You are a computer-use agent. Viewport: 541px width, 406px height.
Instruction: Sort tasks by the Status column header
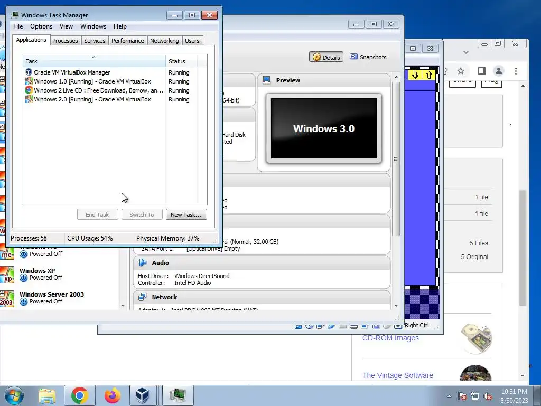coord(182,61)
